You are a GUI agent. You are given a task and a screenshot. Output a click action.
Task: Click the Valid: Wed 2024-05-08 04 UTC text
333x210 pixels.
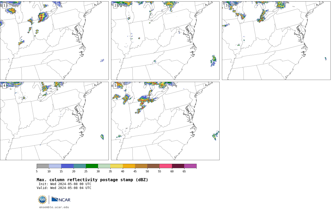[x=64, y=188]
